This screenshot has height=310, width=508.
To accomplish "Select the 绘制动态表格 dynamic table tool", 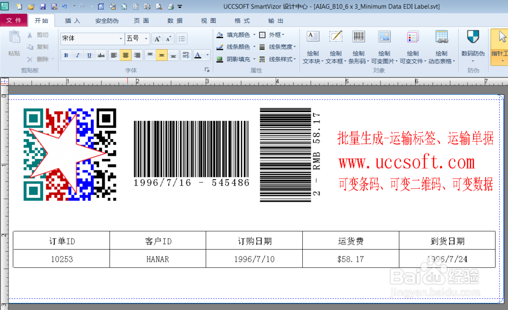I will click(x=441, y=47).
